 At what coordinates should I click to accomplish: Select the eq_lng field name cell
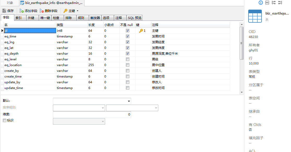(30, 42)
